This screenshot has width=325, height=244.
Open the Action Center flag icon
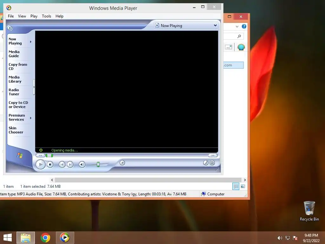[295, 238]
